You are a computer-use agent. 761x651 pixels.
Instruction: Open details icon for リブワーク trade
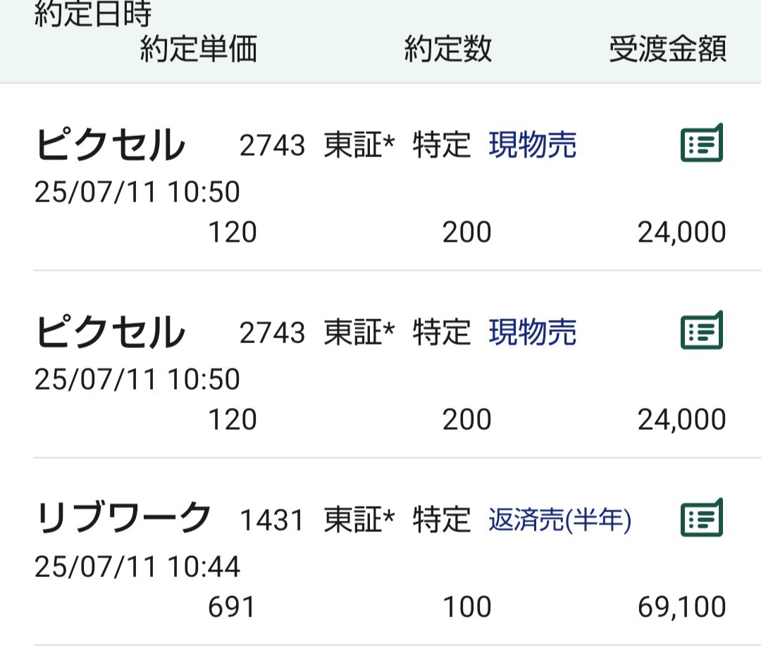tap(702, 518)
